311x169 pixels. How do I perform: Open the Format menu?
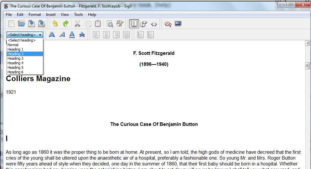click(x=35, y=15)
